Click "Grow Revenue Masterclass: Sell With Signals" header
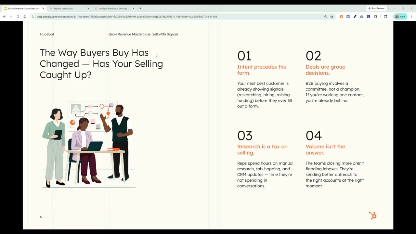The image size is (416, 234). point(143,34)
